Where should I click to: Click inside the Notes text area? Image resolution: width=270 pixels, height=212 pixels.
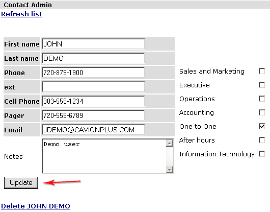[104, 156]
